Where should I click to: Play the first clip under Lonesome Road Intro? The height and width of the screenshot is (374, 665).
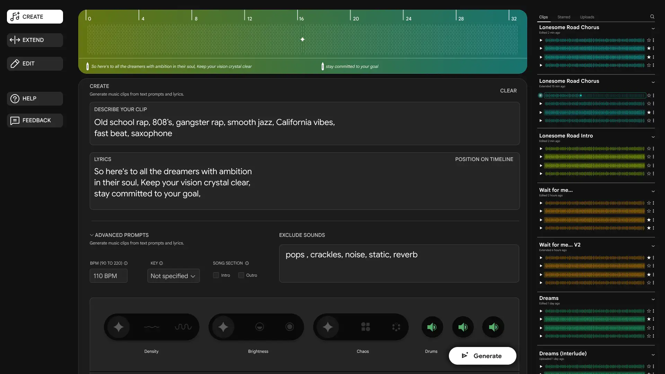pos(541,149)
